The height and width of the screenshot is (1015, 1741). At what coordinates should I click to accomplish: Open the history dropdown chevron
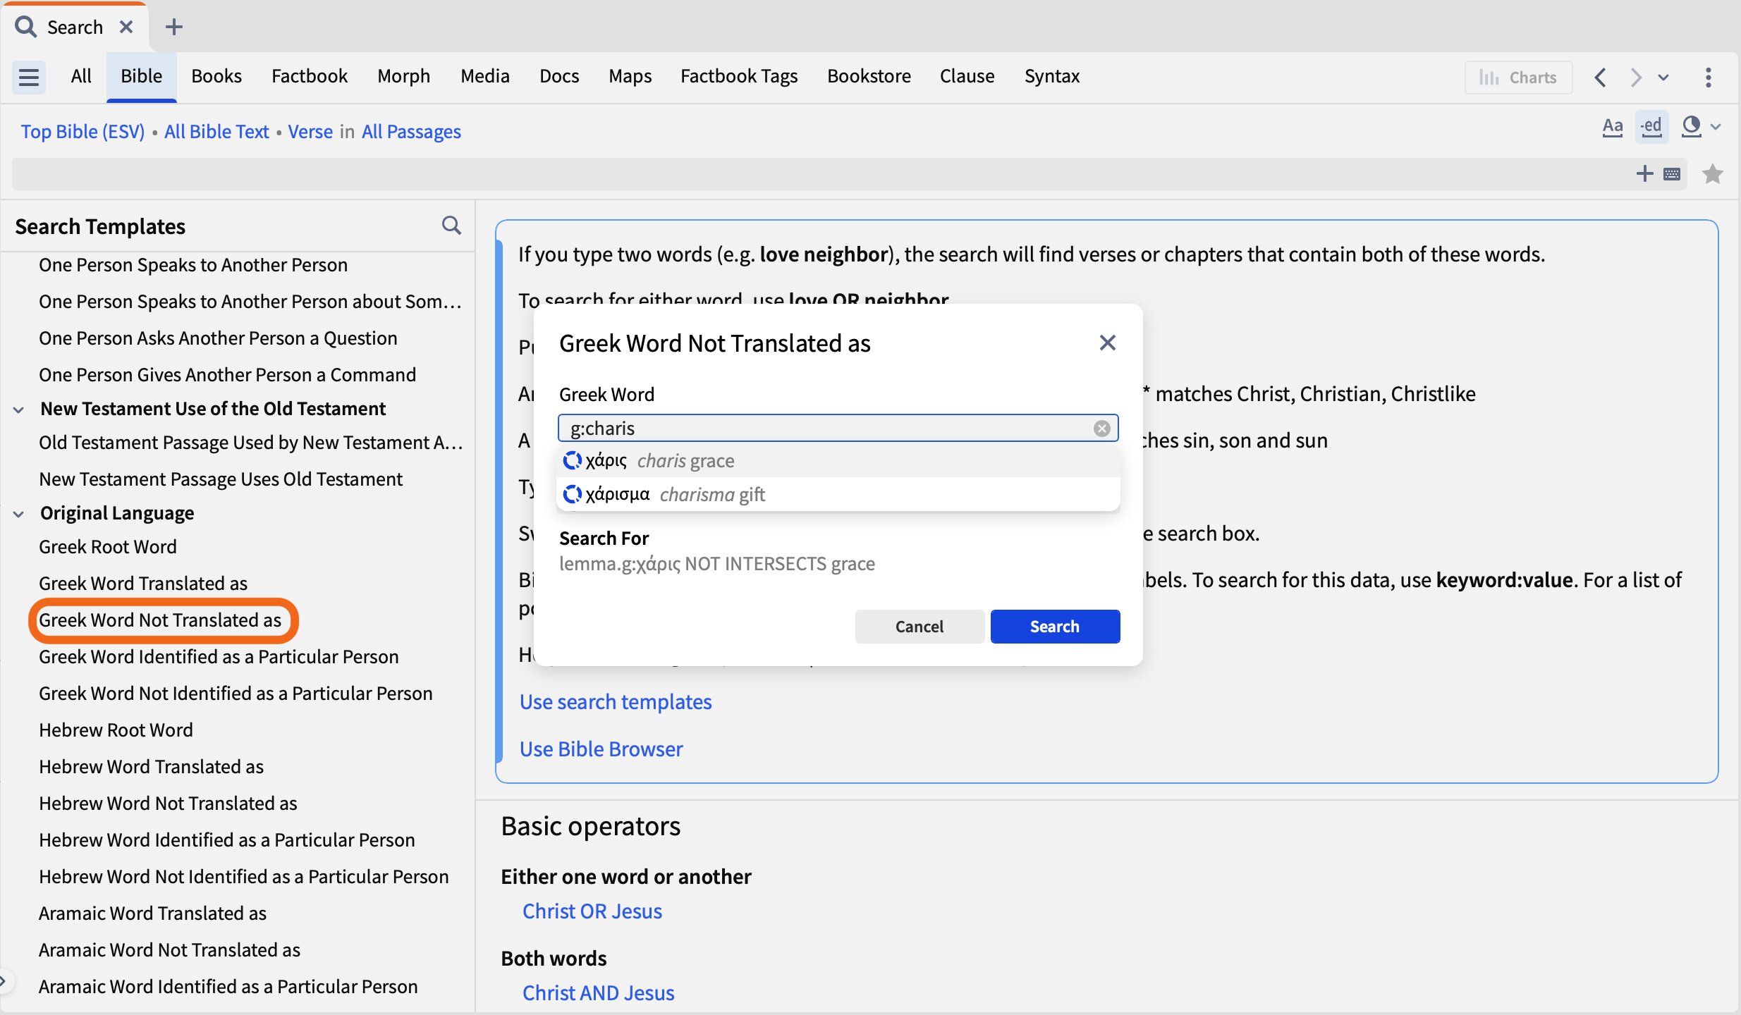click(1663, 78)
